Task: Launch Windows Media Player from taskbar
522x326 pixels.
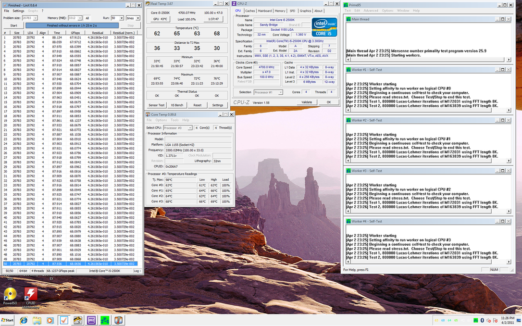Action: point(50,320)
